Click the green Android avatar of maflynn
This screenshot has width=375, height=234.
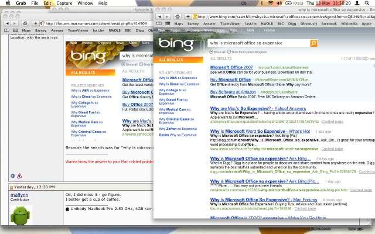(x=20, y=216)
